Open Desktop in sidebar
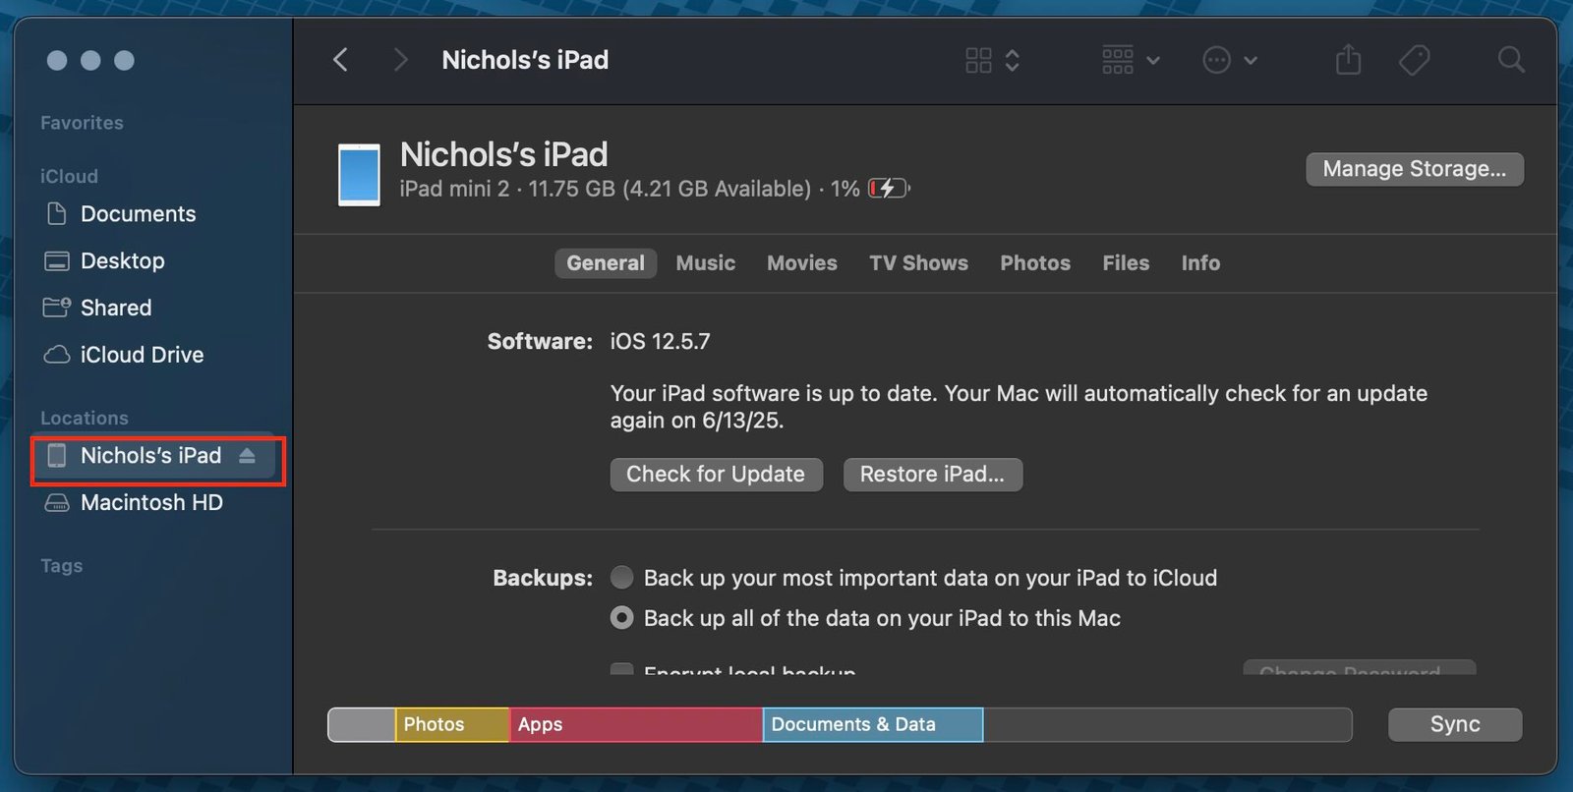This screenshot has width=1573, height=792. (x=122, y=261)
